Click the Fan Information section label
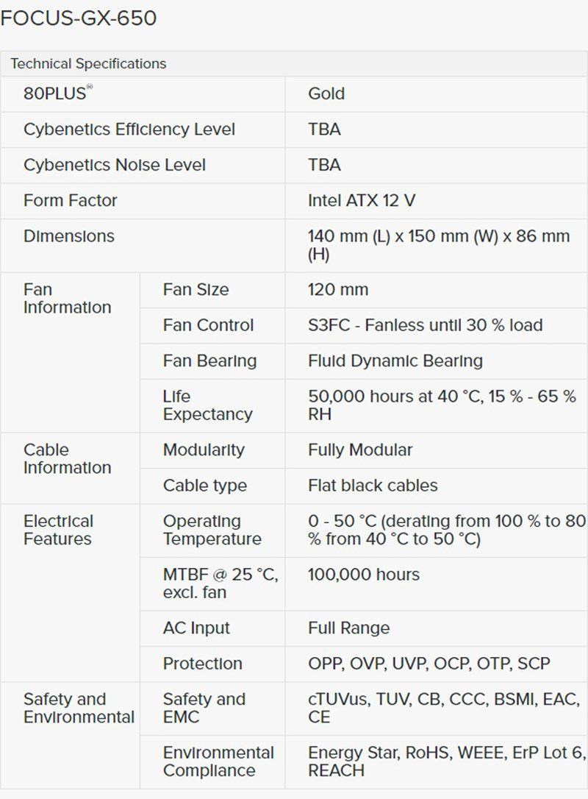The width and height of the screenshot is (588, 799). point(67,299)
